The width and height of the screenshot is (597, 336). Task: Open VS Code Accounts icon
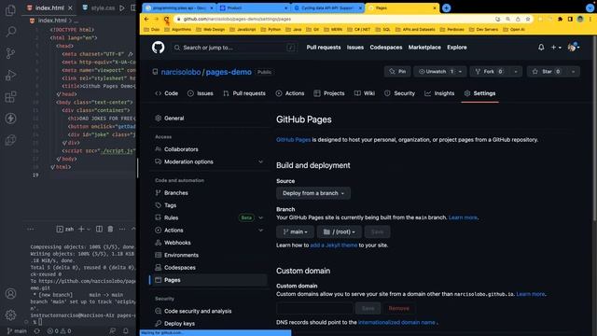click(10, 294)
